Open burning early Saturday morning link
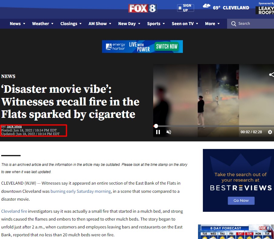This screenshot has height=239, width=274. (x=81, y=191)
